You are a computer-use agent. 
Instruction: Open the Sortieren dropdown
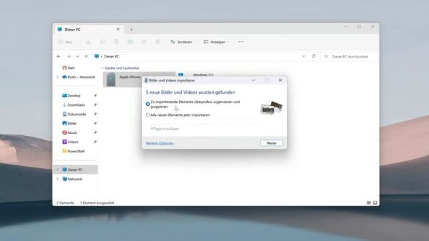pyautogui.click(x=183, y=42)
